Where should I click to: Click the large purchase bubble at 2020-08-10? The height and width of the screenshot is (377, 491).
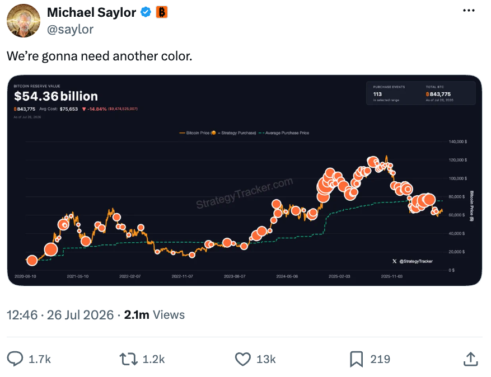click(32, 260)
